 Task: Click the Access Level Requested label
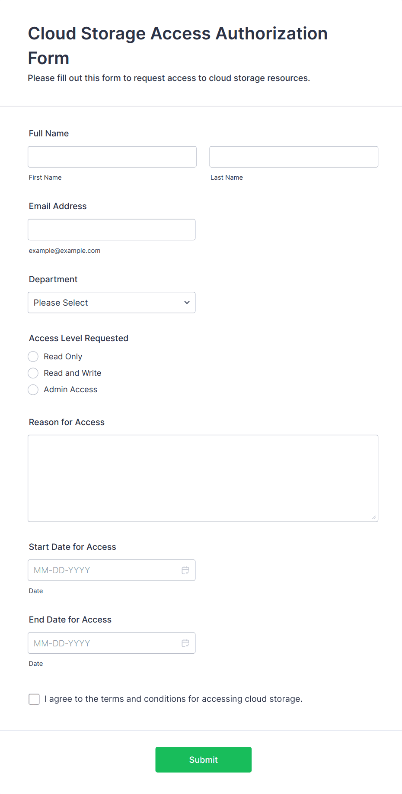(79, 338)
